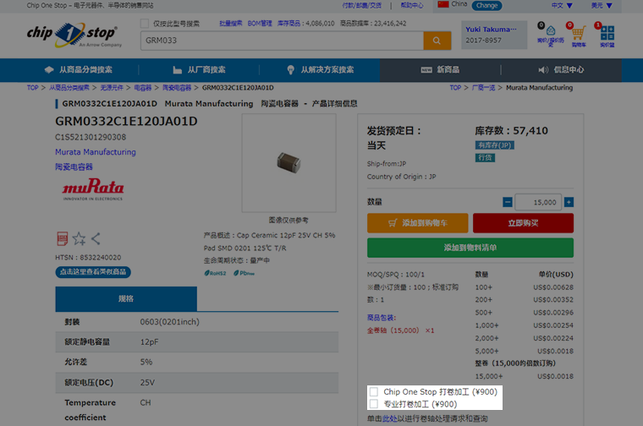The height and width of the screenshot is (426, 643).
Task: Click 此处 link for reel processing
Action: point(389,418)
